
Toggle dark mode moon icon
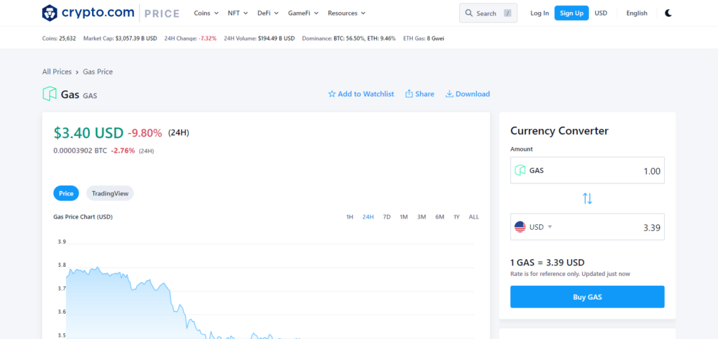(x=668, y=13)
